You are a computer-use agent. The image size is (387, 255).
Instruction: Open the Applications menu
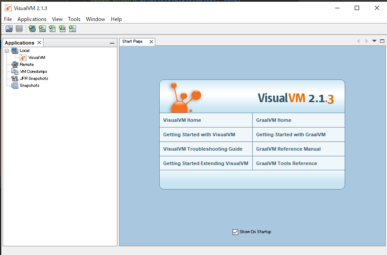32,19
